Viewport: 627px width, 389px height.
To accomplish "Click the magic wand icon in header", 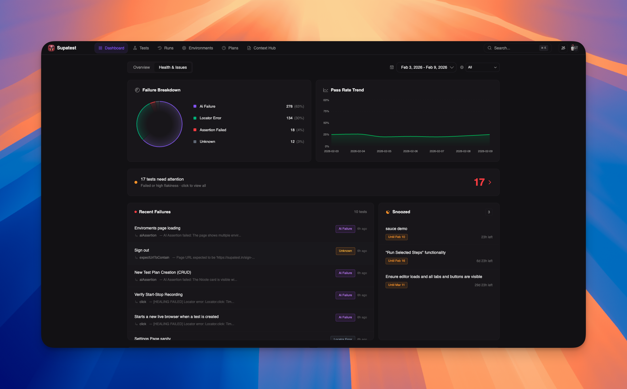I will point(563,48).
